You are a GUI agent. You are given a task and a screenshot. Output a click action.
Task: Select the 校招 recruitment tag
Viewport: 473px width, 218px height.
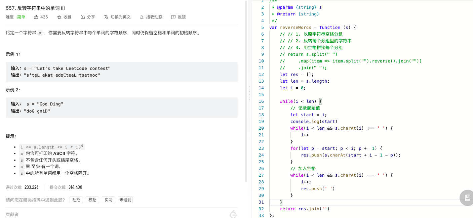coord(92,200)
